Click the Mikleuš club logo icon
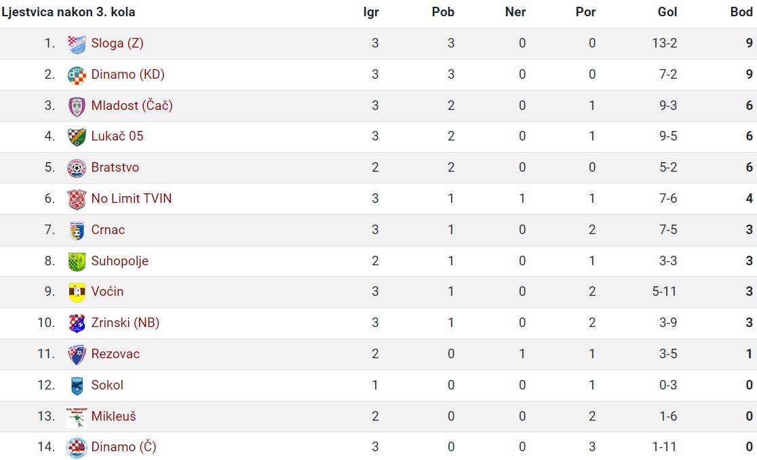The width and height of the screenshot is (757, 460). coord(77,417)
